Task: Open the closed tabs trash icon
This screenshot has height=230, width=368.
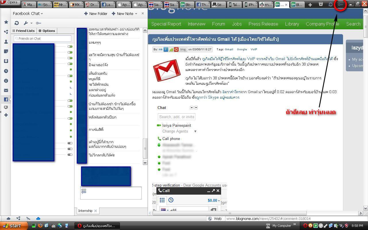Action: 321,4
